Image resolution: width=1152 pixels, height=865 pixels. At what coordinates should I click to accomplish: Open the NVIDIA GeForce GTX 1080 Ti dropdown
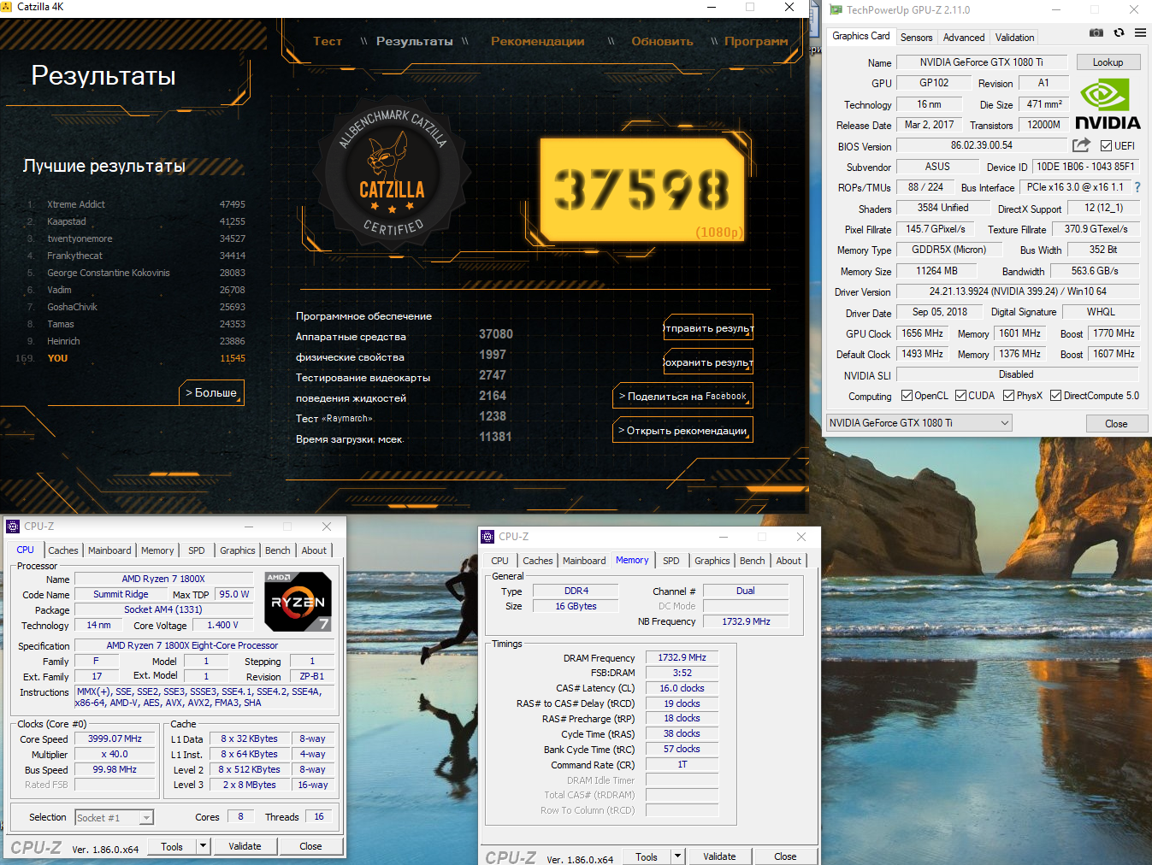pyautogui.click(x=919, y=423)
